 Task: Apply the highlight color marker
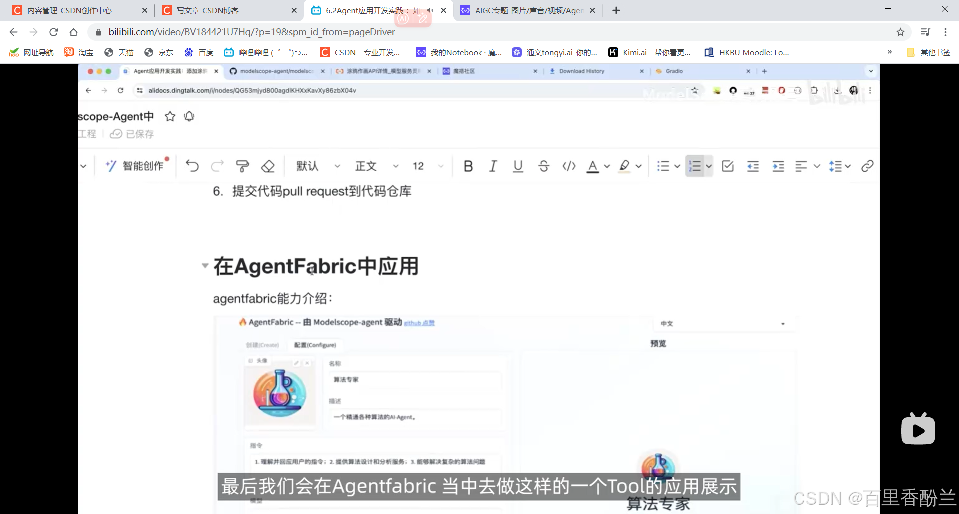coord(624,166)
